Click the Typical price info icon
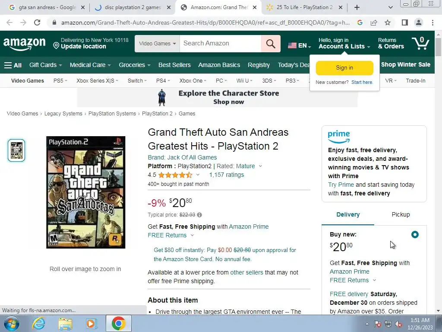The height and width of the screenshot is (332, 442). coord(199,215)
